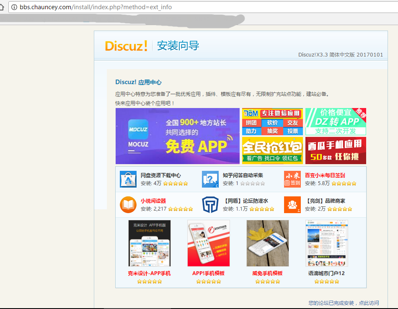
Task: Click the 同盾 shield icon
Action: (x=210, y=205)
